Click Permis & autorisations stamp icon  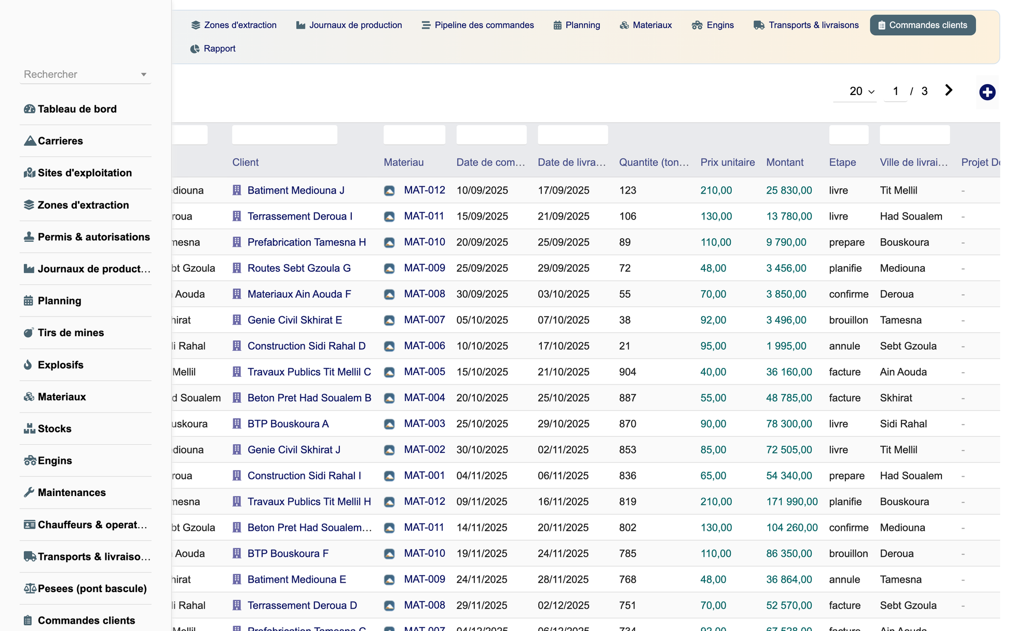[x=29, y=237]
